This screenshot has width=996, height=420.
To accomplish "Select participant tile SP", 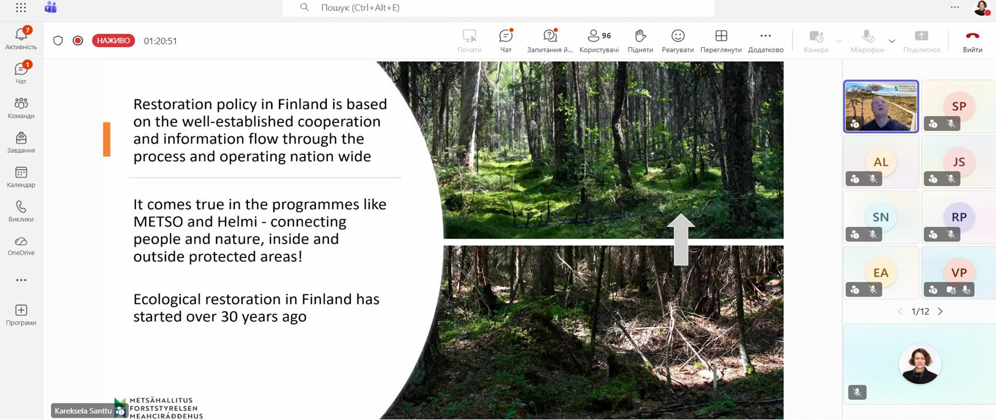I will pos(959,106).
